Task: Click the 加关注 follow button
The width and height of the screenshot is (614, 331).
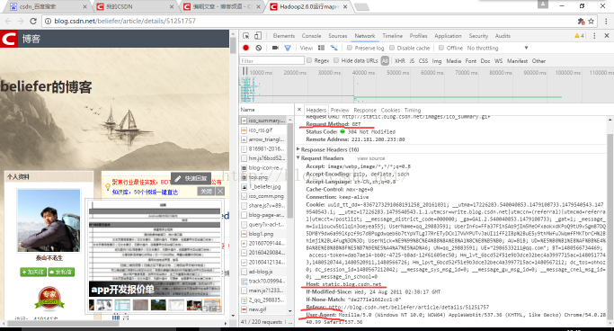Action: 33,272
